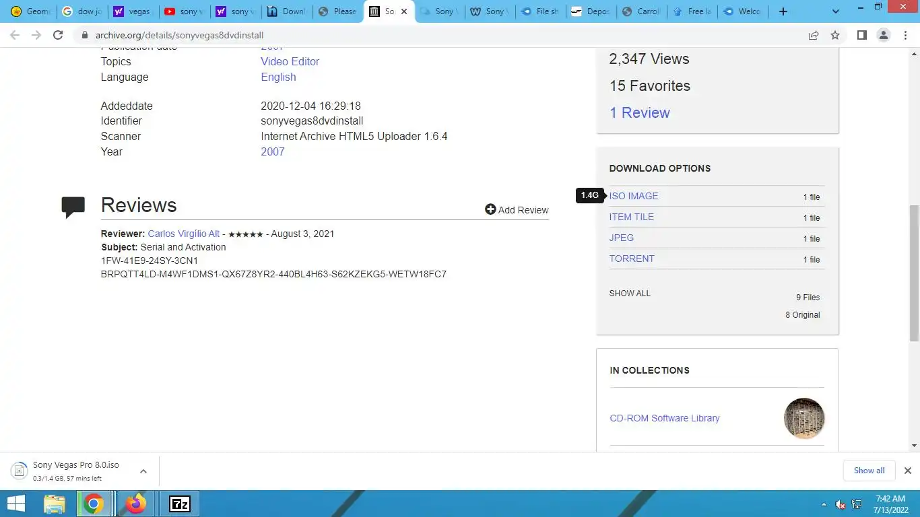Click the scrollbar down arrow
This screenshot has width=920, height=517.
pos(914,446)
